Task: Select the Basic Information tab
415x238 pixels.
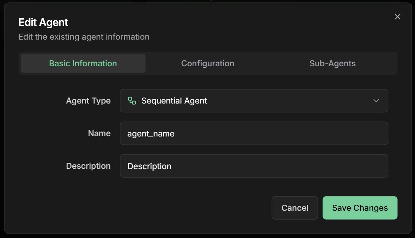Action: pos(83,63)
